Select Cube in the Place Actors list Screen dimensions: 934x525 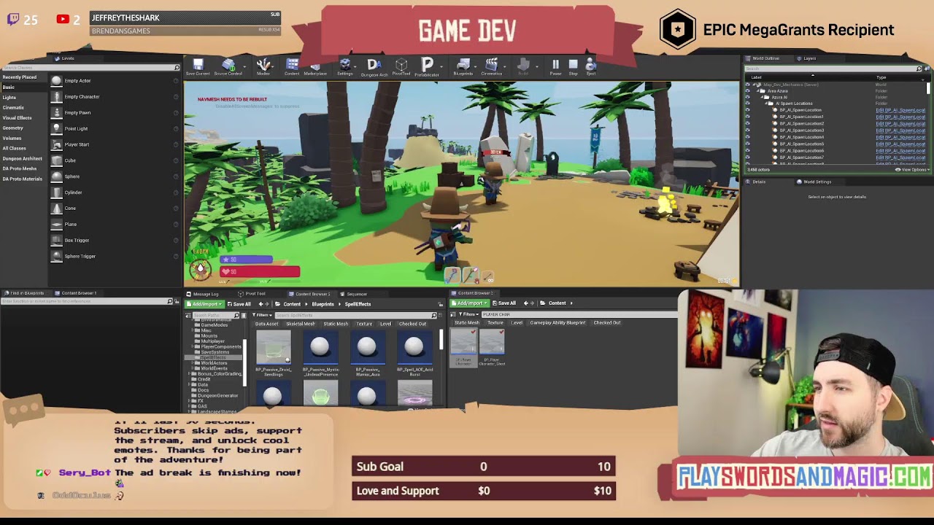(x=115, y=160)
